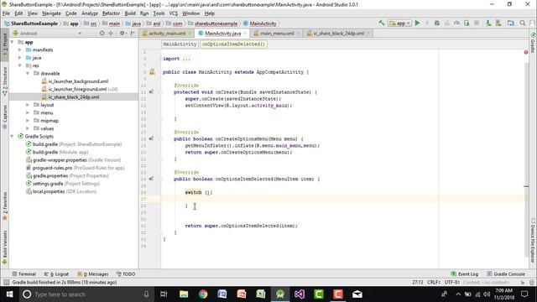Expand the layout folder
This screenshot has height=302, width=537.
click(28, 105)
